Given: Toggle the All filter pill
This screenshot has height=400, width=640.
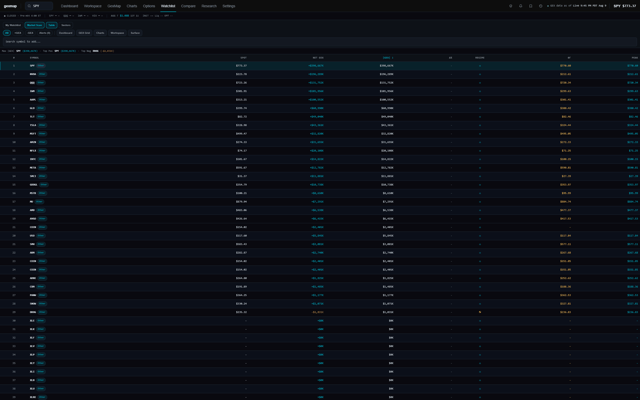Looking at the screenshot, I should [x=7, y=33].
